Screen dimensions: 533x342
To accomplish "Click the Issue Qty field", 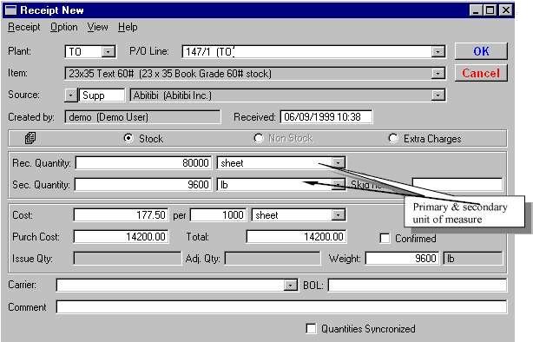I will [128, 259].
